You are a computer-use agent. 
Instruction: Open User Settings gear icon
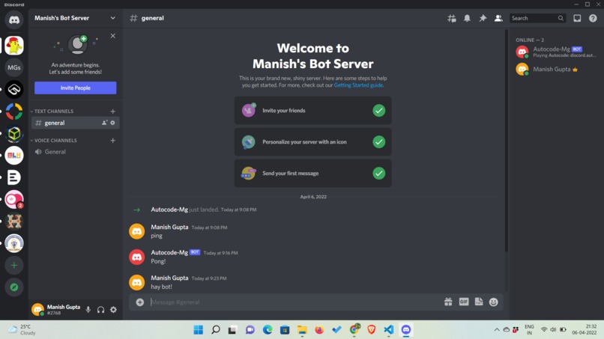pos(113,309)
